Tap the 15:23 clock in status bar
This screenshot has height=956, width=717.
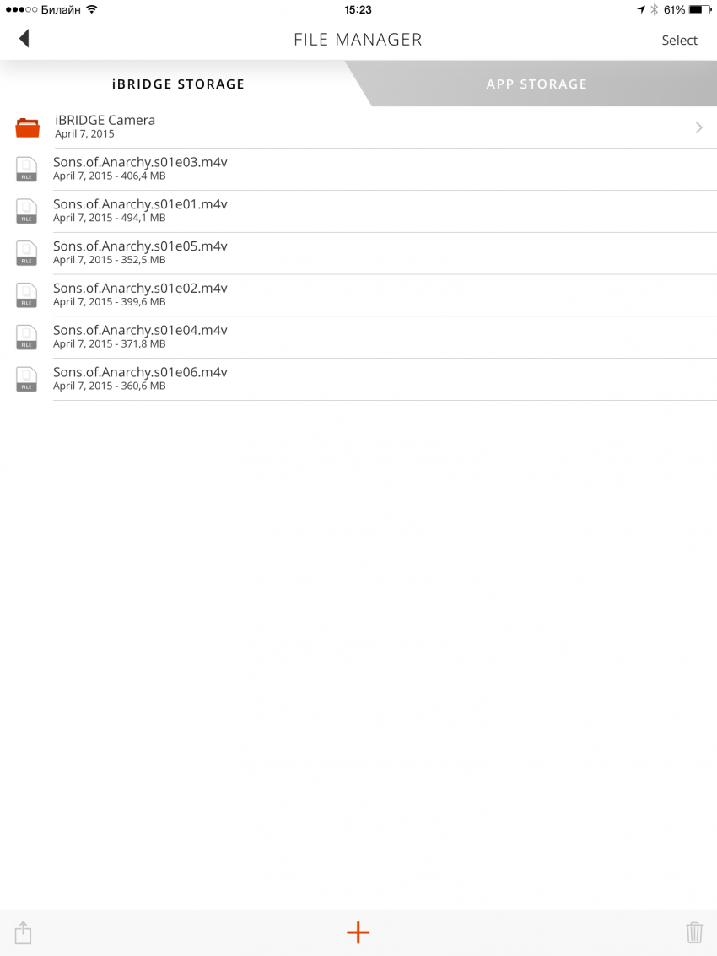(358, 10)
